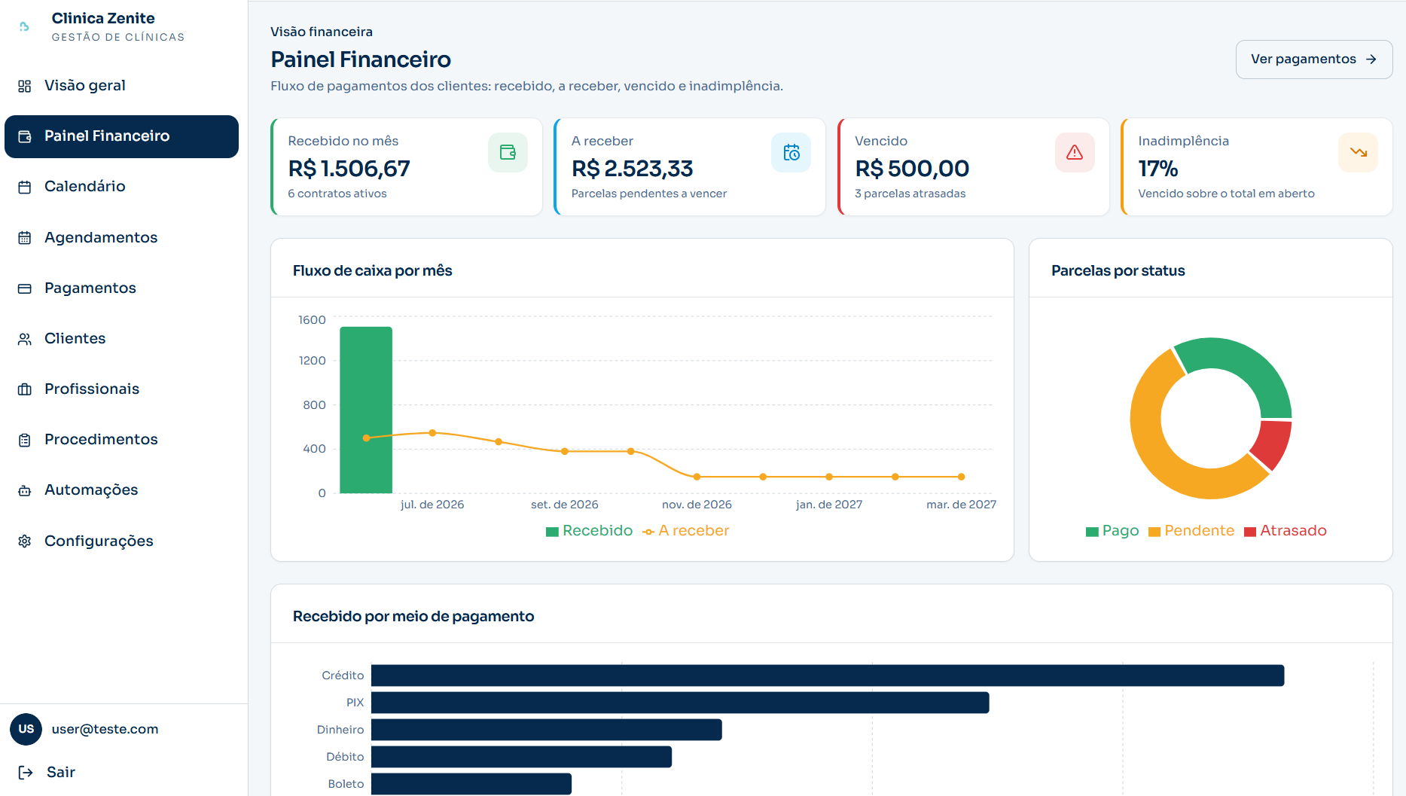Go to Automações

tap(121, 490)
